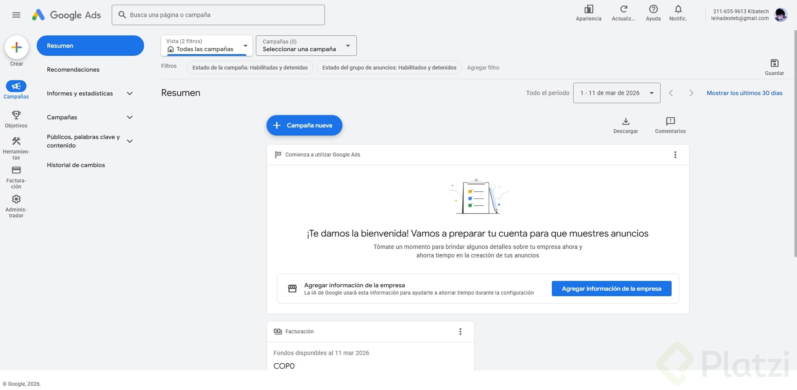Viewport: 797px width, 390px height.
Task: Click the store icon beside Agregar información
Action: point(293,289)
